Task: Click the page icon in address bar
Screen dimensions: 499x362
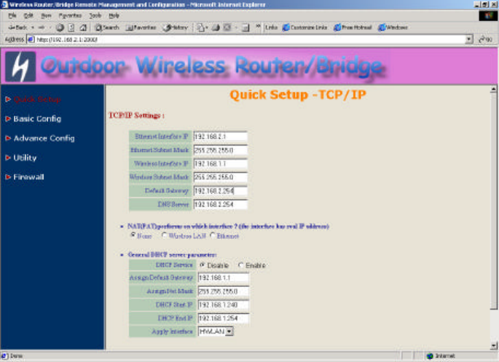Action: point(31,39)
